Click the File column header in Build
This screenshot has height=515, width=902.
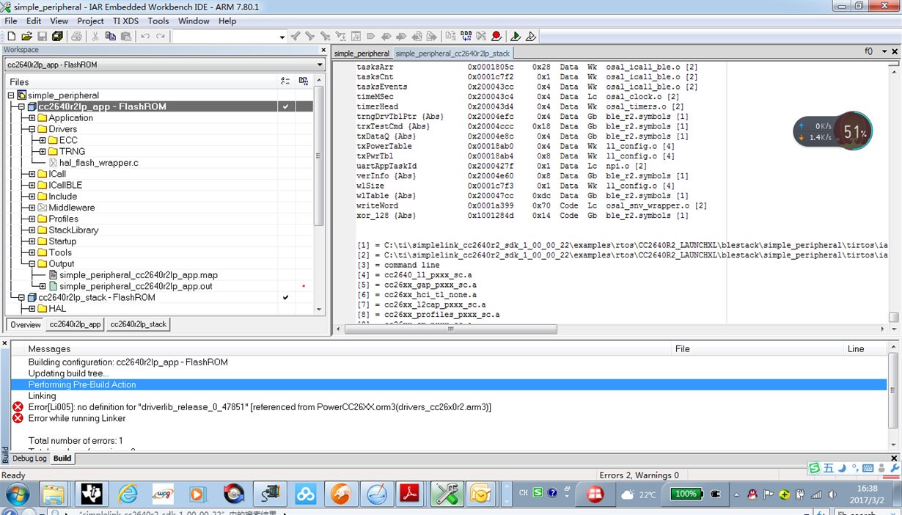point(683,349)
